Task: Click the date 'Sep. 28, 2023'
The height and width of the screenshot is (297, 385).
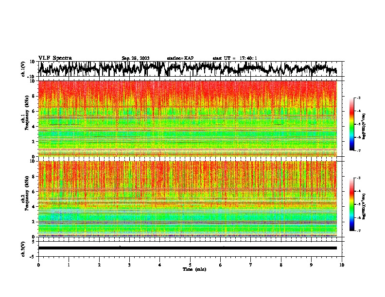Action: point(136,58)
